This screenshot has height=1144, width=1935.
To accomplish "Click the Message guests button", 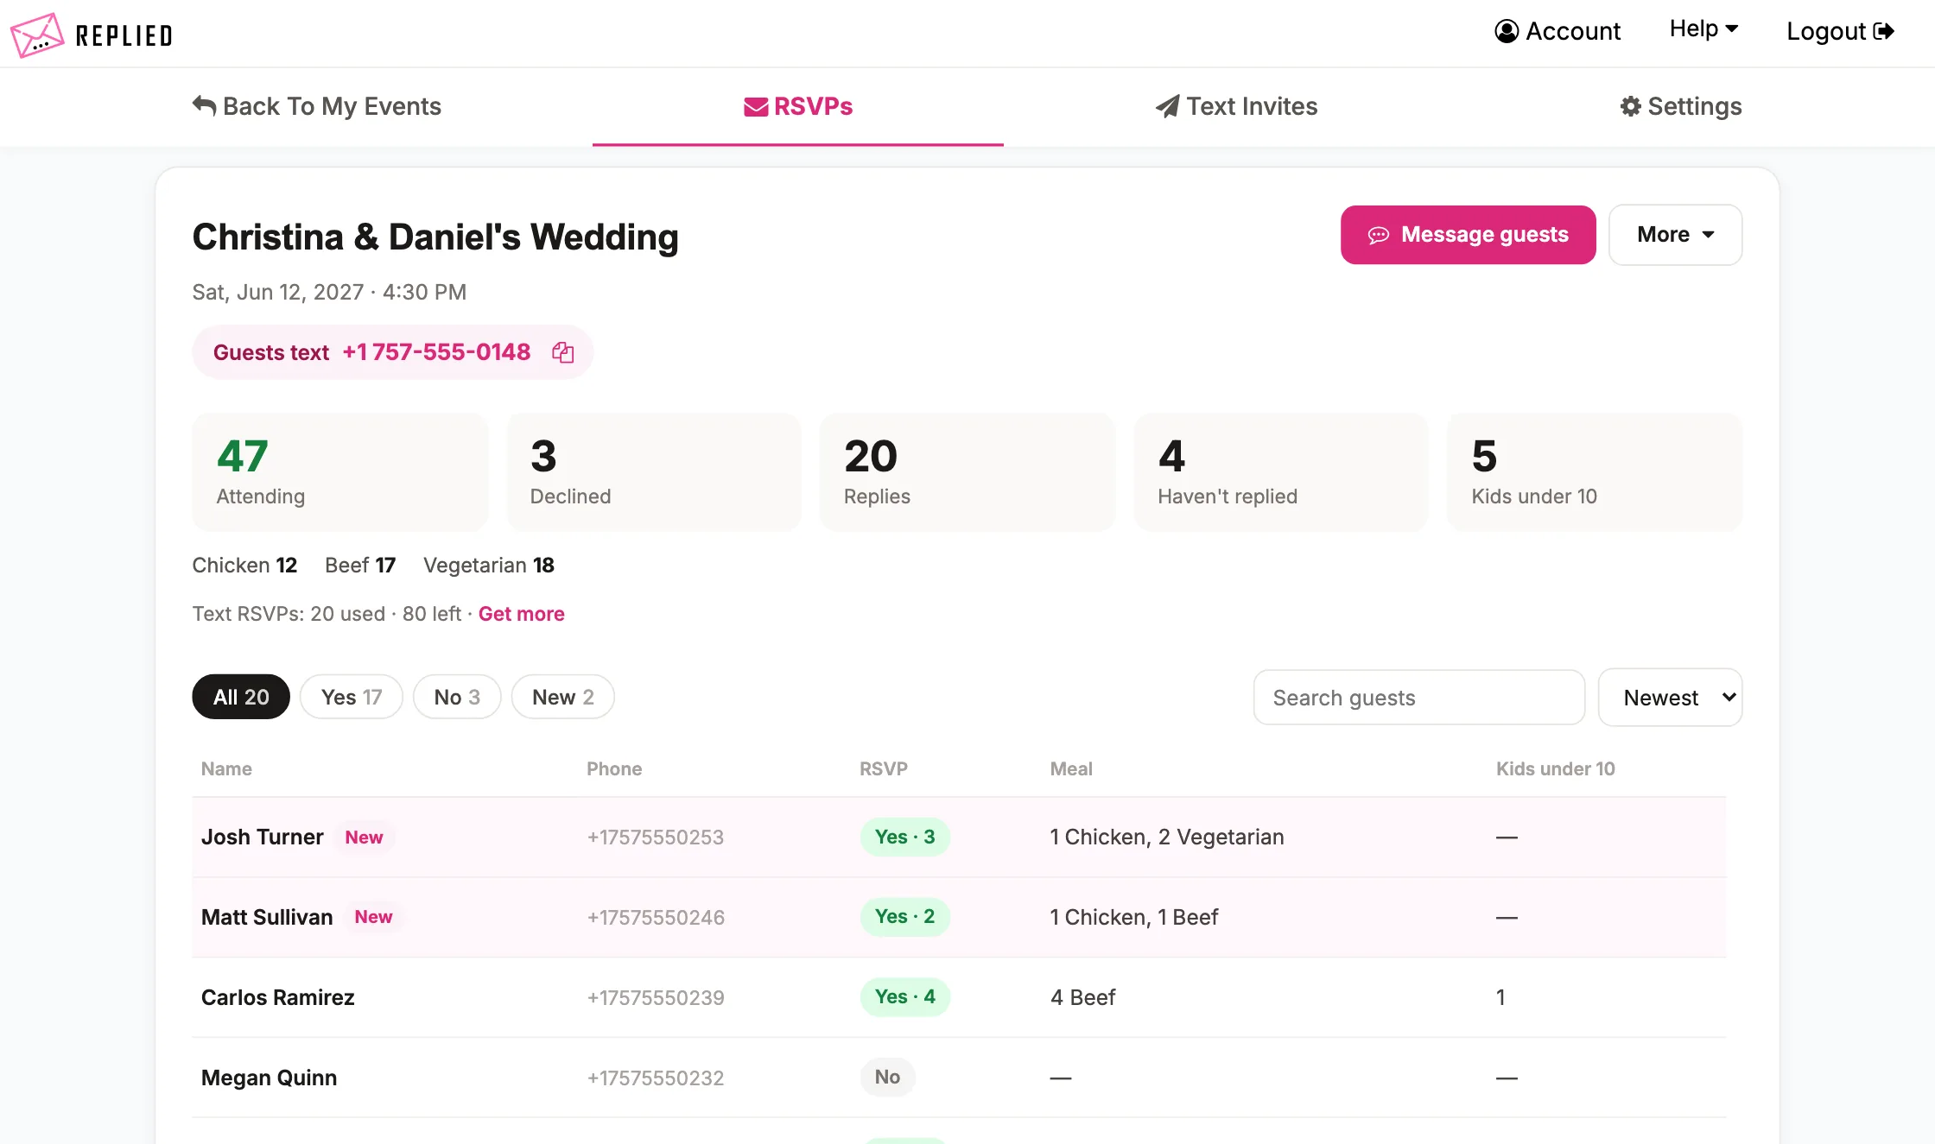I will tap(1468, 235).
